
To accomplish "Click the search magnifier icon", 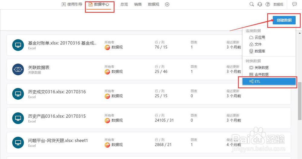I will pyautogui.click(x=252, y=4).
